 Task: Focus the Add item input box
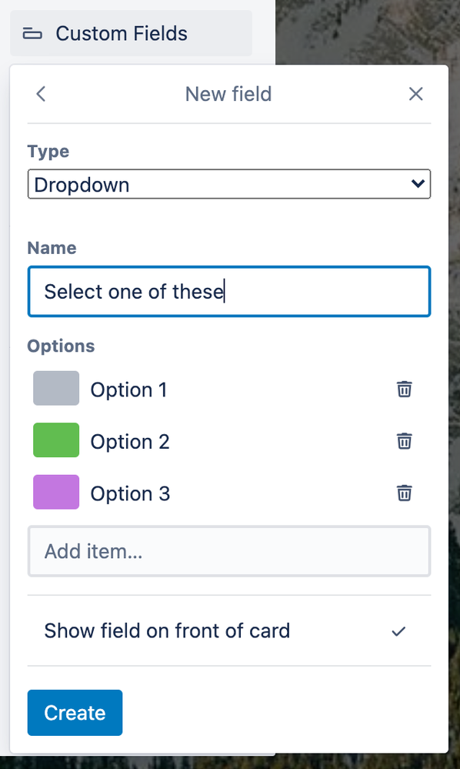(228, 551)
